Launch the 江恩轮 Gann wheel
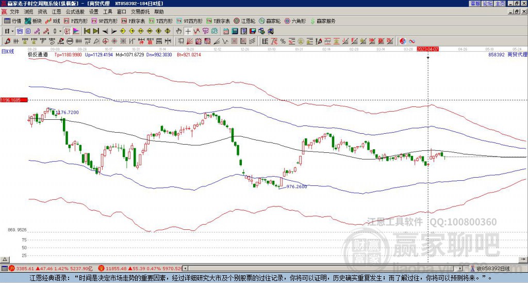This screenshot has width=528, height=283. click(x=244, y=21)
